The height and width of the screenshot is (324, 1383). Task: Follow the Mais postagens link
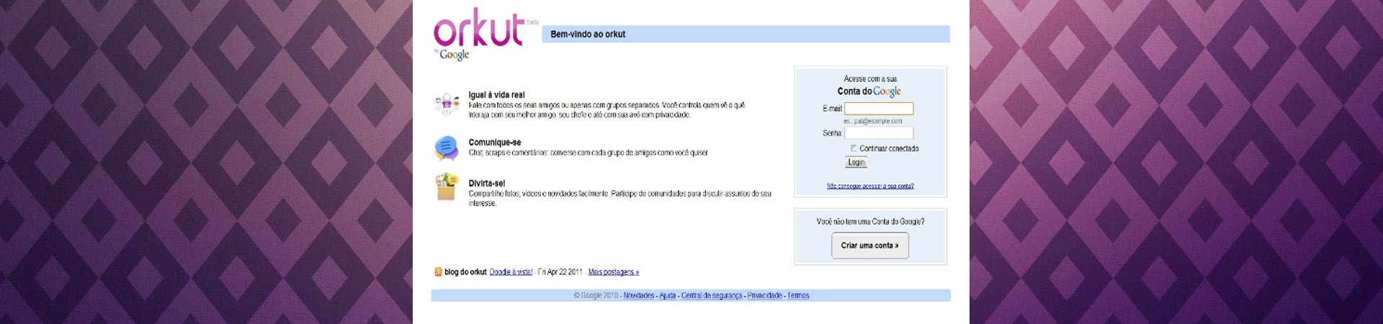click(x=613, y=272)
